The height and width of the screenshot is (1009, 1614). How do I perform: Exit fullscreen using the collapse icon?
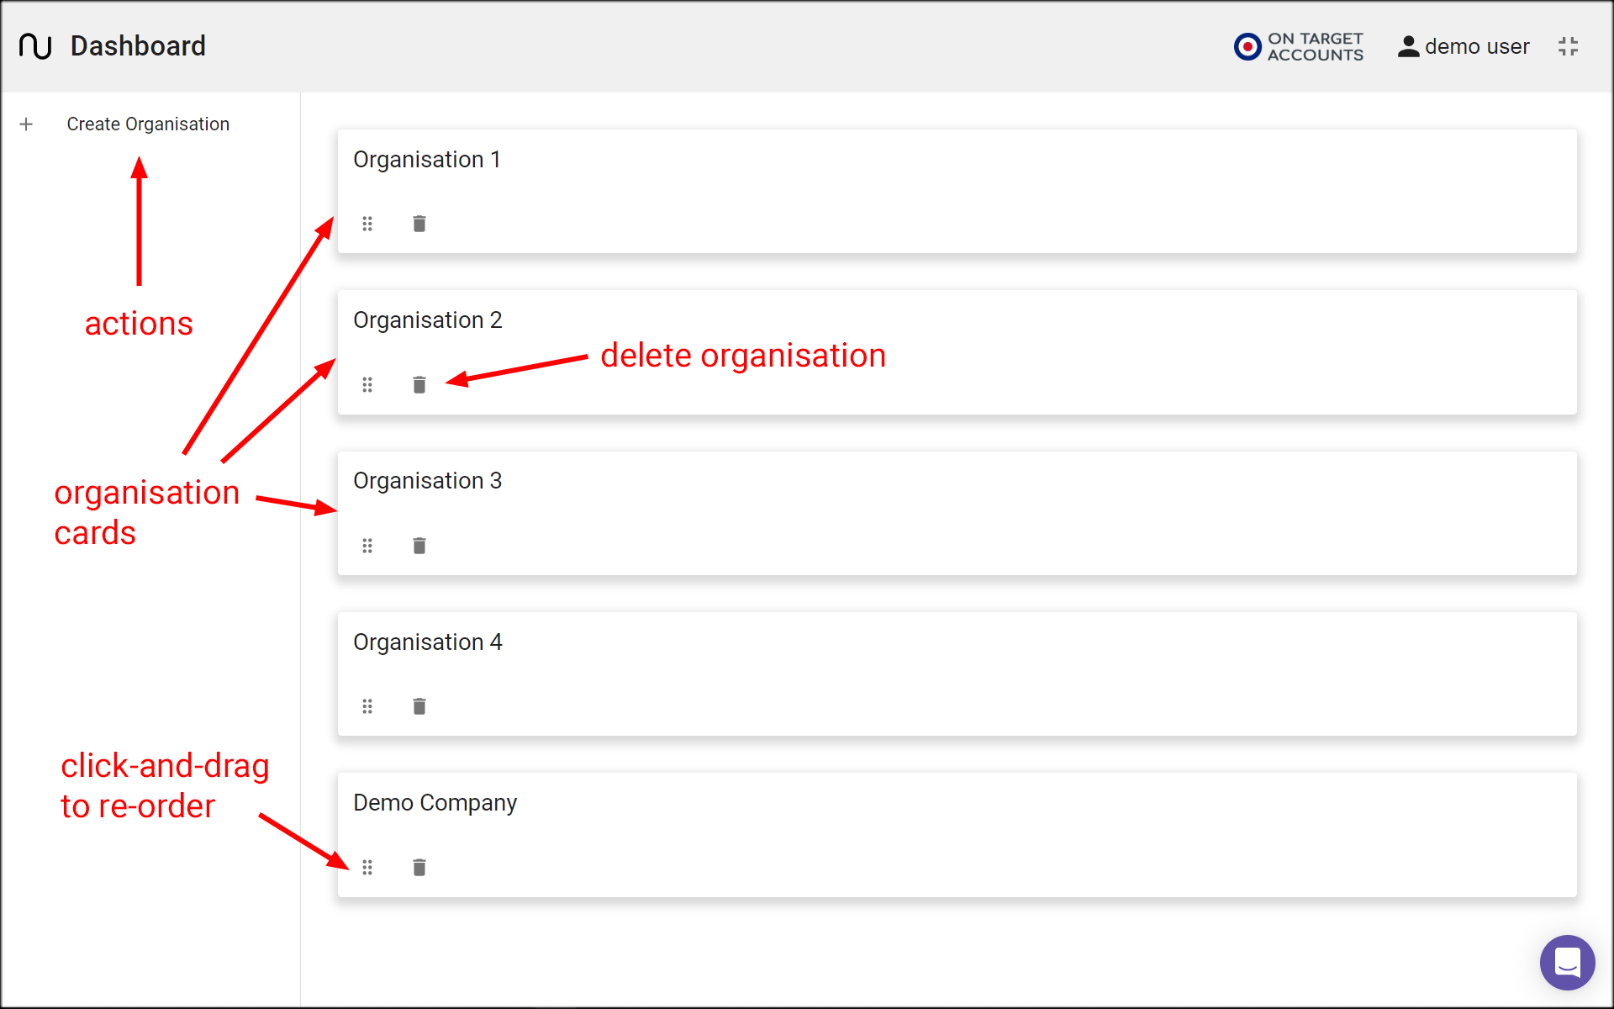coord(1568,46)
